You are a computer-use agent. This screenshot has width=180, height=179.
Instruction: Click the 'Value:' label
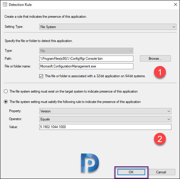14,127
